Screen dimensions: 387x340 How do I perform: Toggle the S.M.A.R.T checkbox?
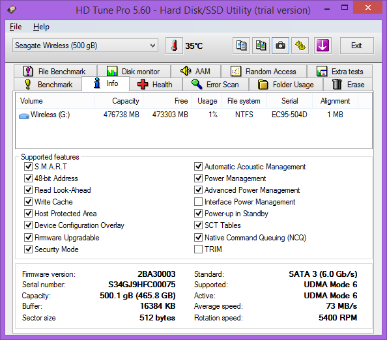tap(29, 167)
